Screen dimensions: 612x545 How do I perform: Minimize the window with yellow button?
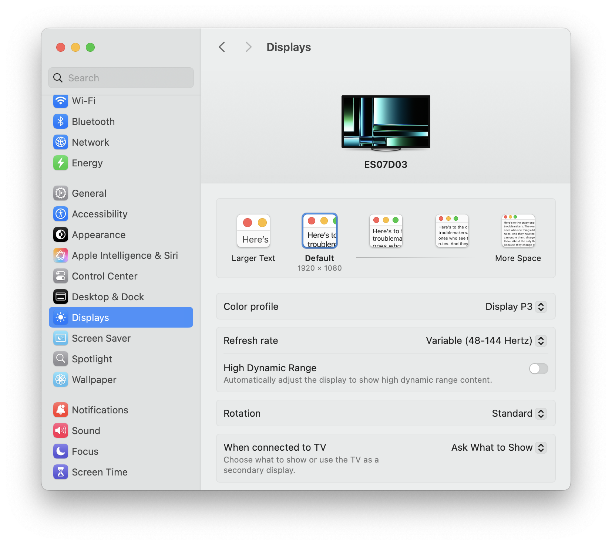click(x=75, y=47)
